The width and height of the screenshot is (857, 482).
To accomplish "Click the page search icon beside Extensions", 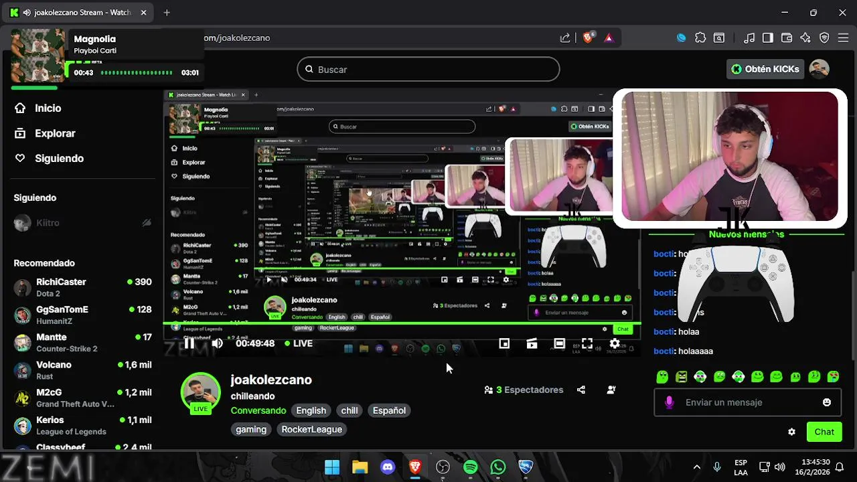I will [719, 38].
